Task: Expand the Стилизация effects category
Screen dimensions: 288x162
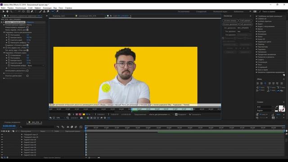Action: point(256,62)
